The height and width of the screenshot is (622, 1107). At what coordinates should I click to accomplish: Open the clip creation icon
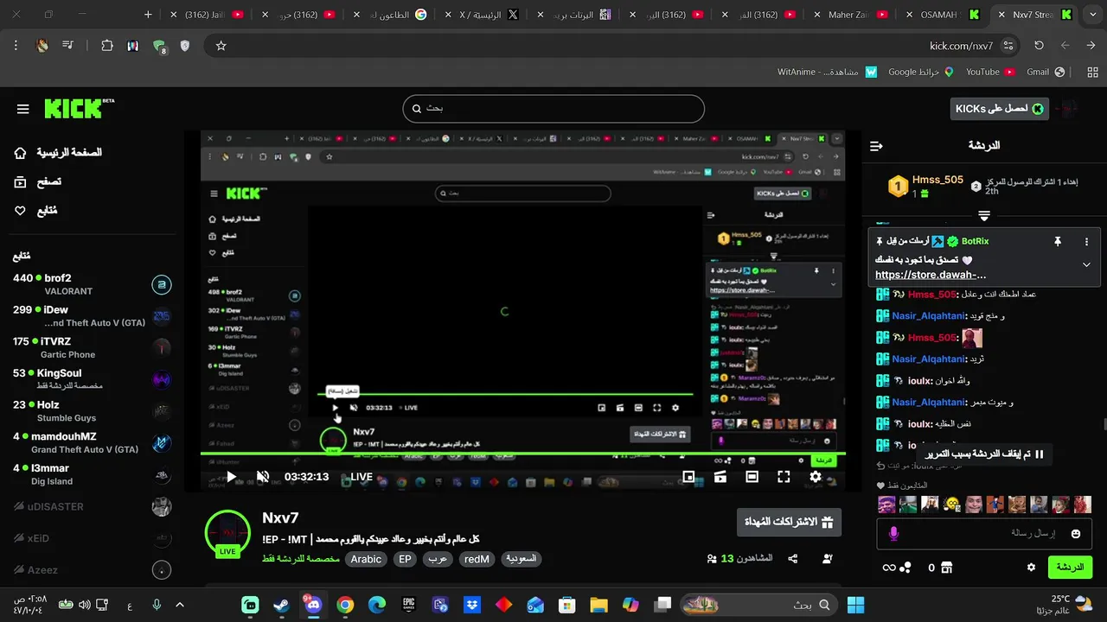coord(720,477)
